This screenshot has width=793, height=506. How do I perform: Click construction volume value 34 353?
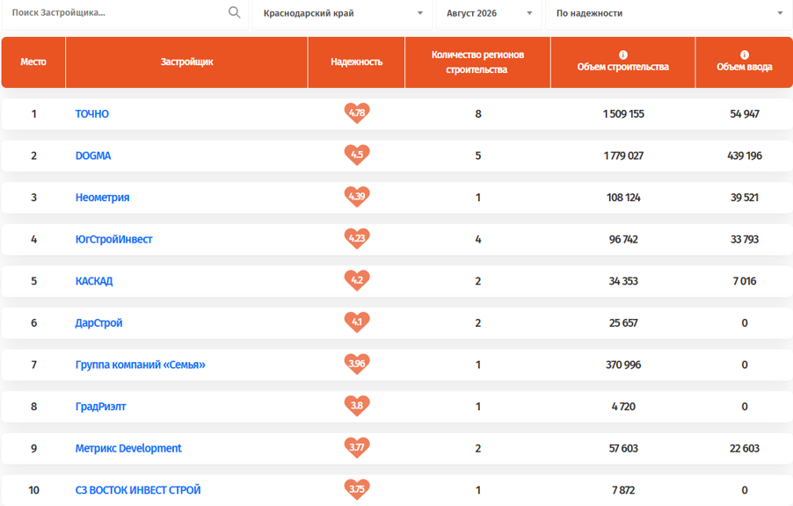click(x=623, y=281)
